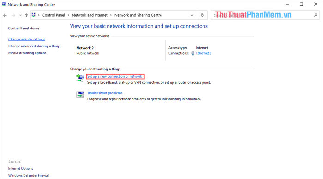Close the Network and Sharing Centre window
Screen dimensions: 323x179
(x=316, y=4)
